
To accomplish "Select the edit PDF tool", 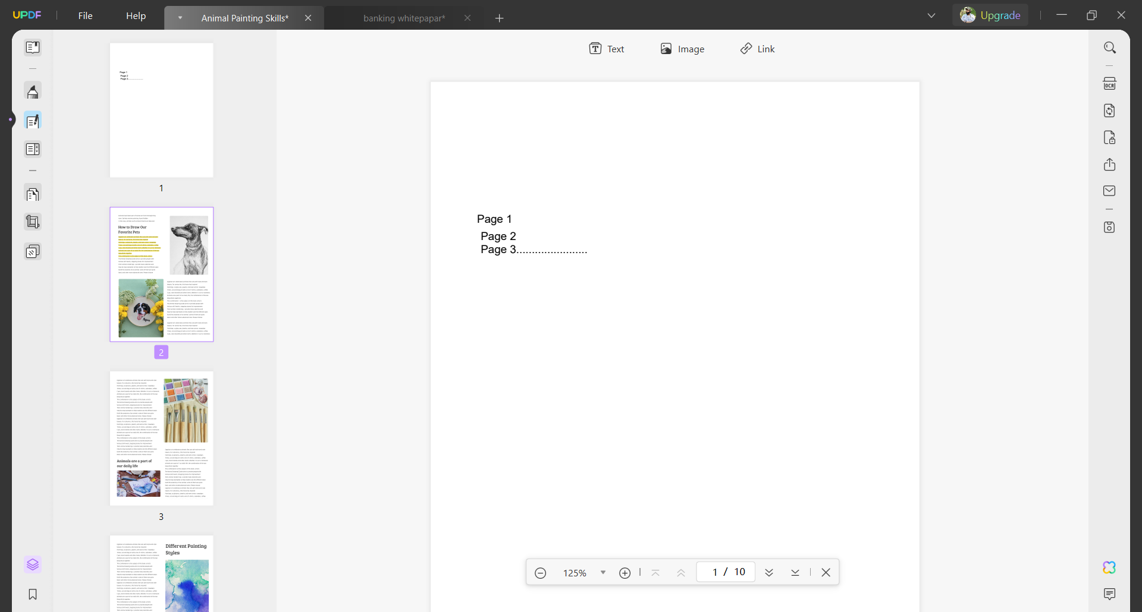I will [x=33, y=121].
